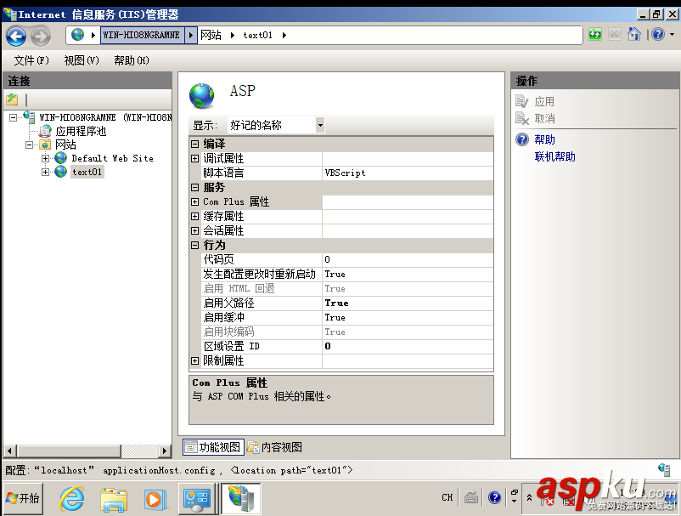The image size is (681, 516).
Task: Click the Default Web Site globe icon
Action: [x=60, y=158]
